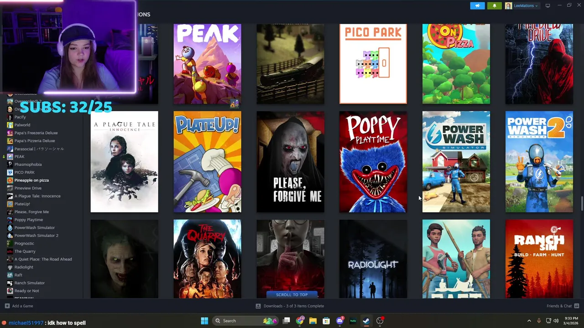Click the volume speaker tray icon
This screenshot has height=328, width=584.
point(556,321)
